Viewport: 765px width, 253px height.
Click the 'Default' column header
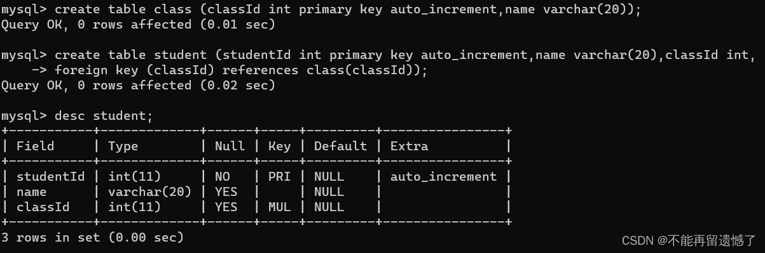tap(340, 146)
